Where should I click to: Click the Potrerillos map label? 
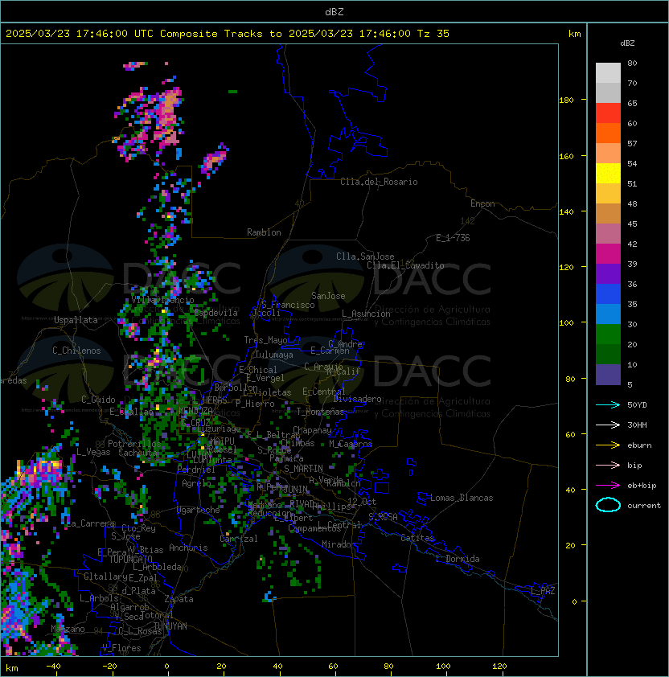point(134,444)
